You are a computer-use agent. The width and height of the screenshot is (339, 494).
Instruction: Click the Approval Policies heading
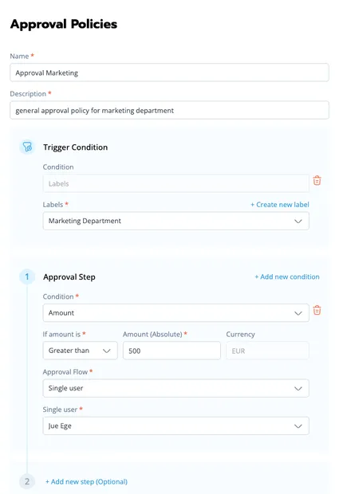click(64, 24)
